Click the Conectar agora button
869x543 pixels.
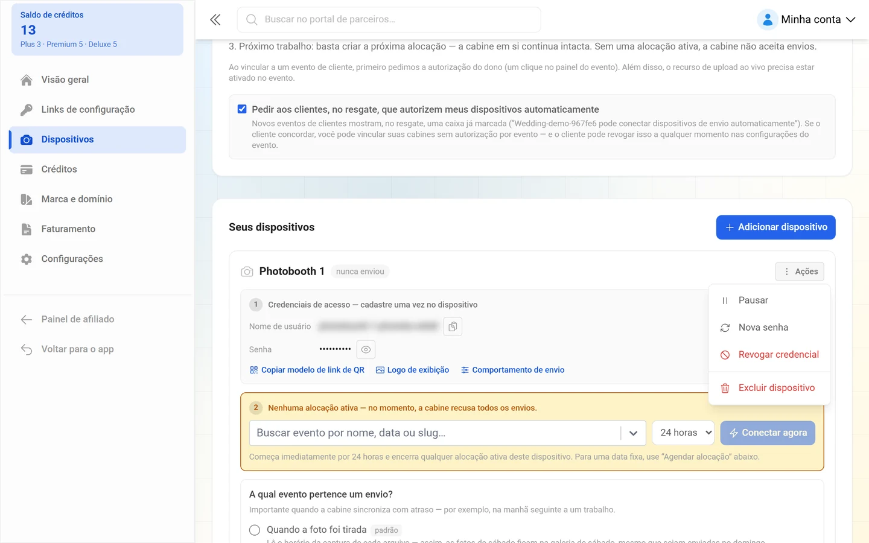768,433
